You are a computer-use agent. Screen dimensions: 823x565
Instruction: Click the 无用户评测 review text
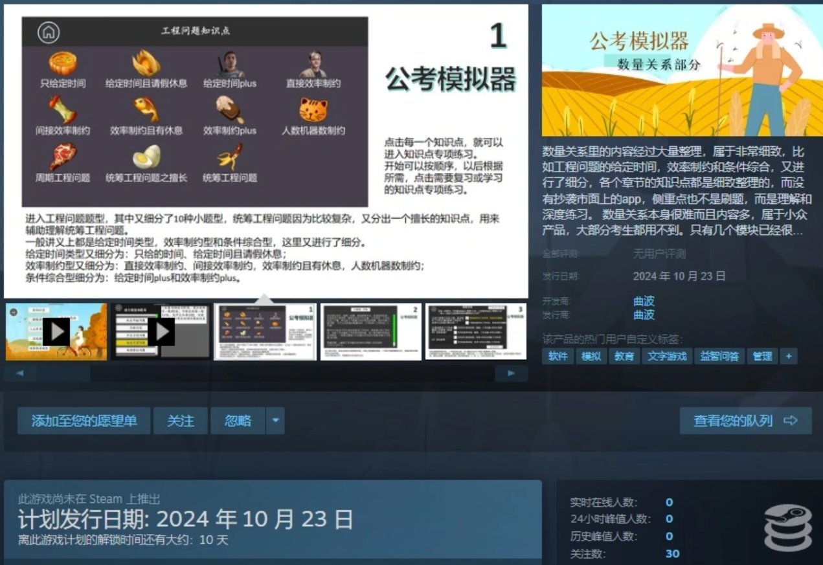[x=659, y=254]
